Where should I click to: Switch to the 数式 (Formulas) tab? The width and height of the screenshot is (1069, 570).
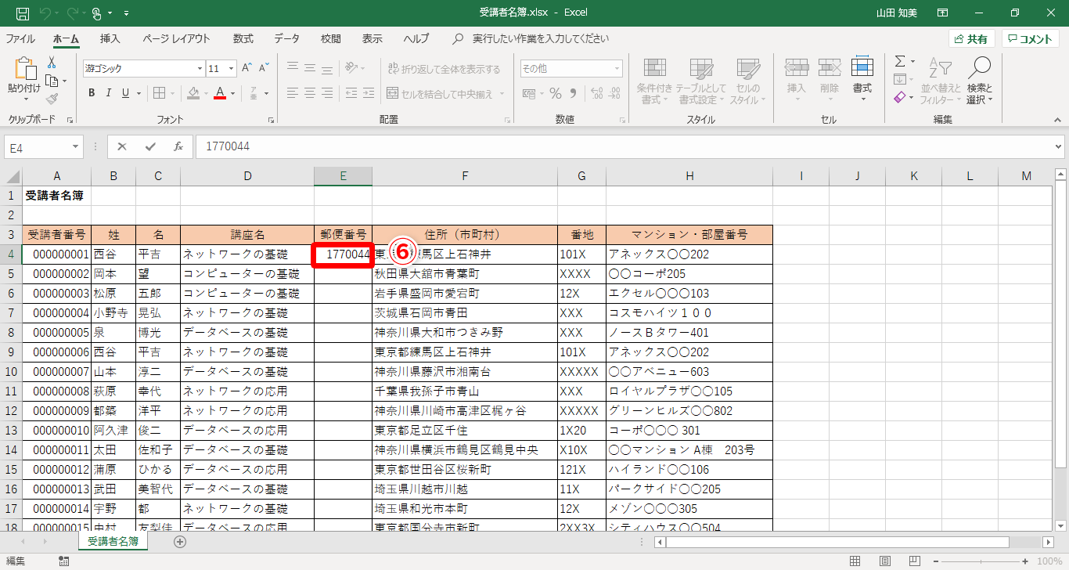243,38
